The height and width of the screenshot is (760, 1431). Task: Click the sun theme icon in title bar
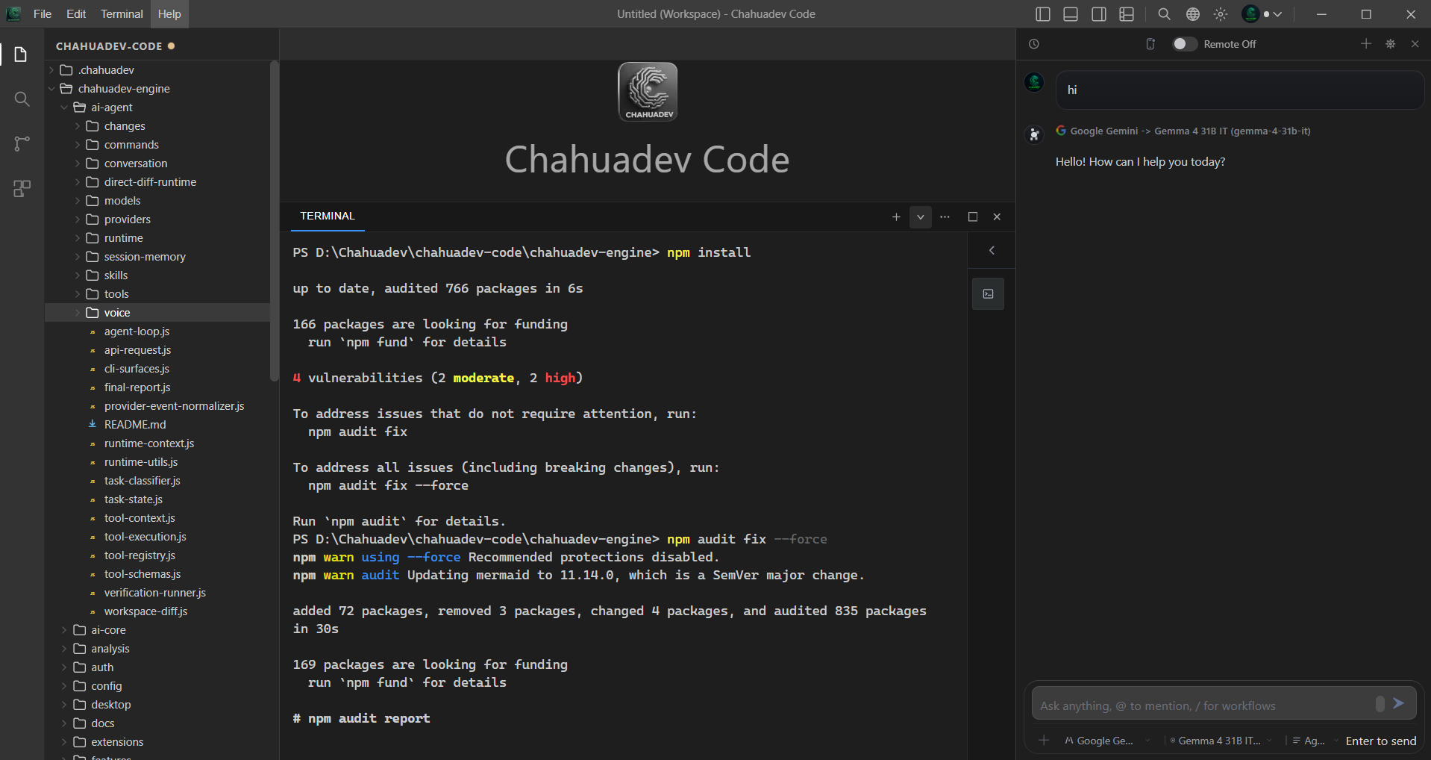(x=1221, y=14)
